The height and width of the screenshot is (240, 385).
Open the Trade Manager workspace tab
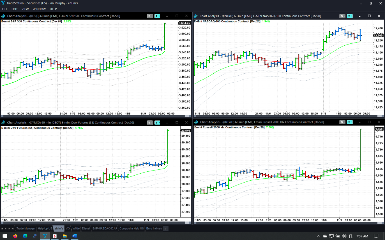pyautogui.click(x=26, y=229)
